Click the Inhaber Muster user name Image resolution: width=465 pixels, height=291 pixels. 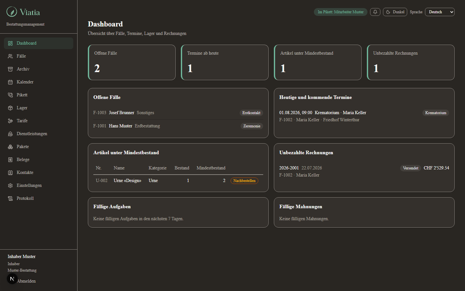[22, 257]
